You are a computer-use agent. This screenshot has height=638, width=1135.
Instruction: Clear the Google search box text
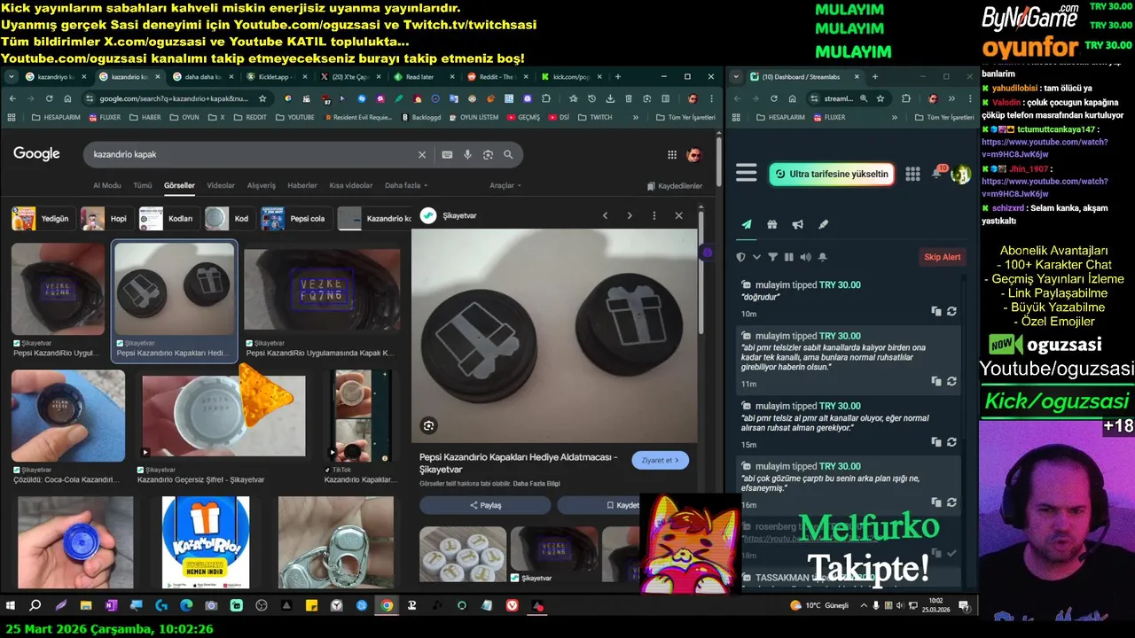click(422, 154)
